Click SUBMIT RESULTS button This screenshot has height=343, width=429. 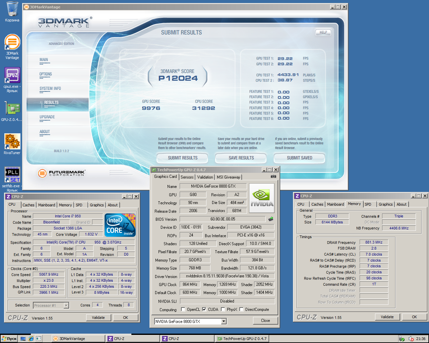click(183, 158)
